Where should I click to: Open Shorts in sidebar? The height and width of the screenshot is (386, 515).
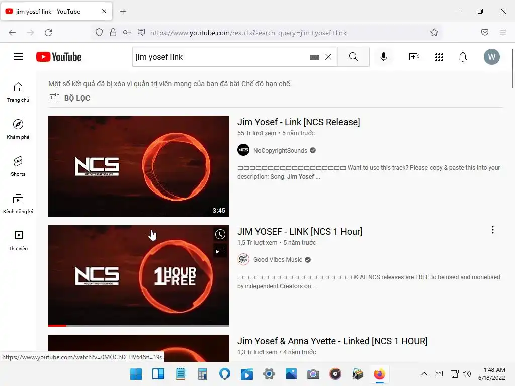tap(18, 166)
